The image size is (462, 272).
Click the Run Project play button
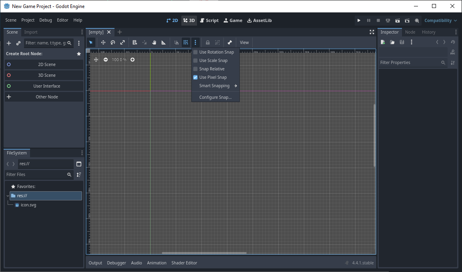click(x=359, y=20)
